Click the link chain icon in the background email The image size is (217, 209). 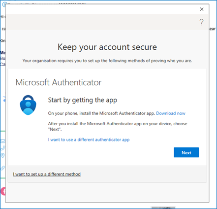pyautogui.click(x=3, y=168)
